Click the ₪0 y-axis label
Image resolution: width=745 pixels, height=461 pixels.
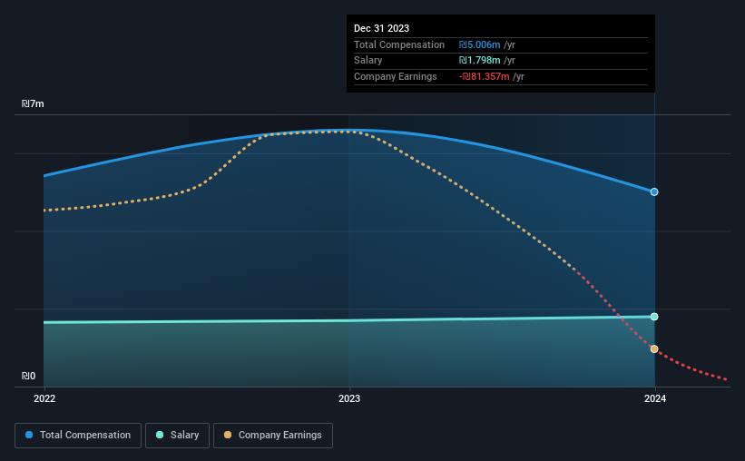28,376
